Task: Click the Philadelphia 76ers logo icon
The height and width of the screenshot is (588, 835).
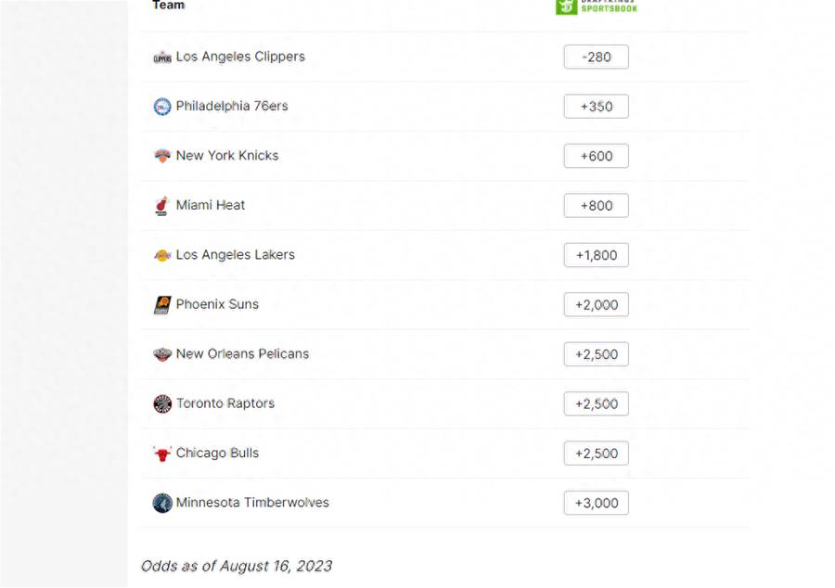Action: (x=162, y=107)
